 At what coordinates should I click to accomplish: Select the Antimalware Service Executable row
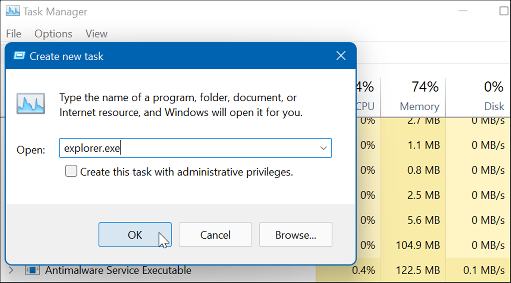coord(118,270)
